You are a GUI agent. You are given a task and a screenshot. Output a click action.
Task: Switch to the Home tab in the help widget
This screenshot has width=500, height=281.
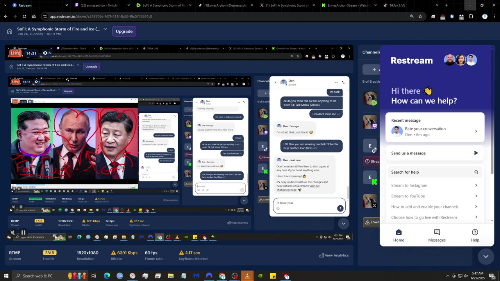[x=398, y=235]
